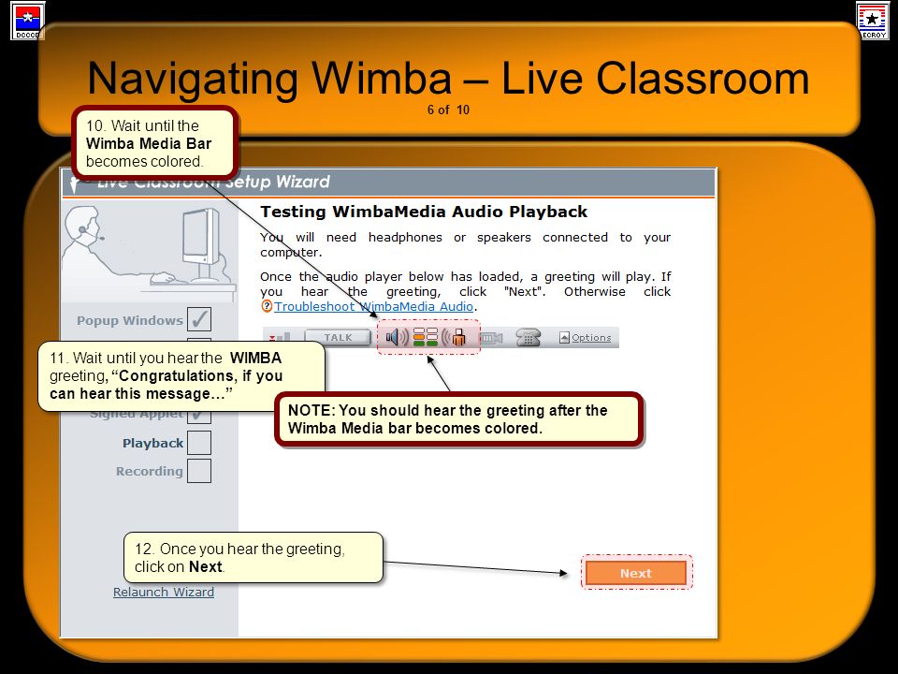Click the audio level meter bars icon
The width and height of the screenshot is (898, 674).
point(425,337)
